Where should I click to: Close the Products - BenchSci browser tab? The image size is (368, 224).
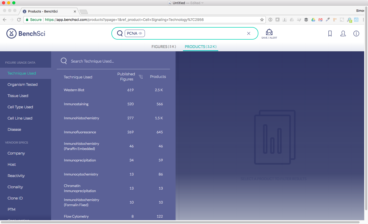(75, 11)
